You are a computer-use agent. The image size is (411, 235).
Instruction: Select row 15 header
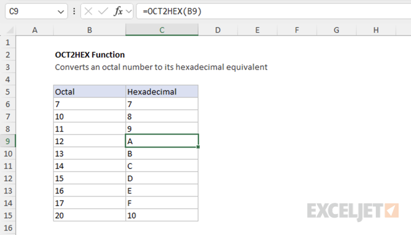click(x=8, y=215)
